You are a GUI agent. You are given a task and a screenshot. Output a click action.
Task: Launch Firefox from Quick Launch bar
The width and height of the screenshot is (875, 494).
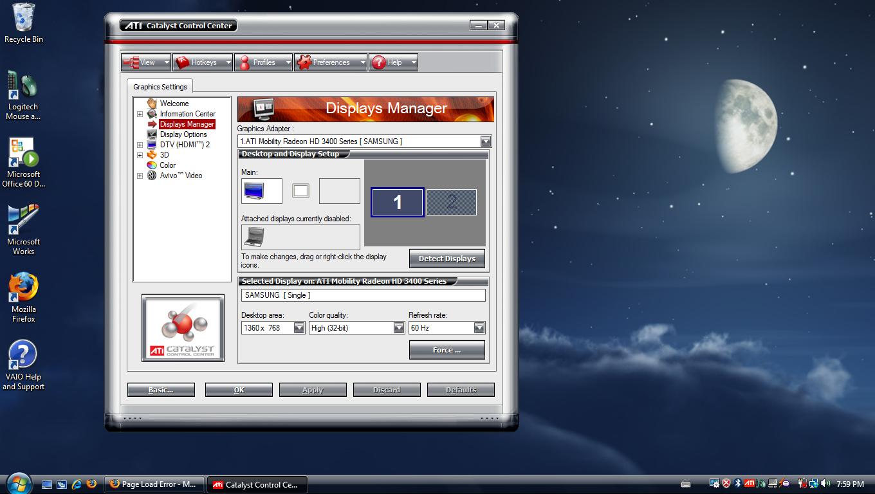[91, 484]
